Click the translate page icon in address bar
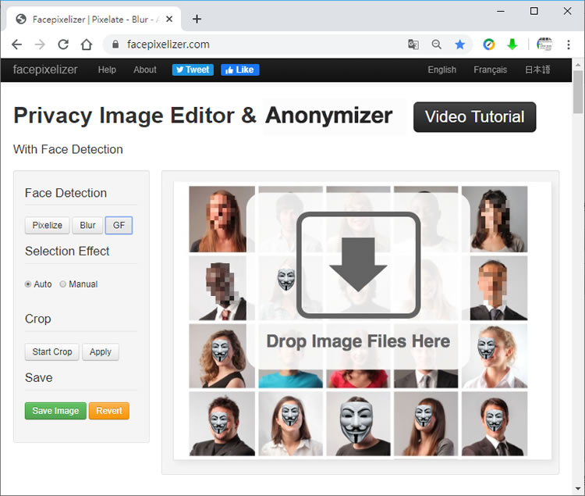This screenshot has width=585, height=496. [413, 45]
